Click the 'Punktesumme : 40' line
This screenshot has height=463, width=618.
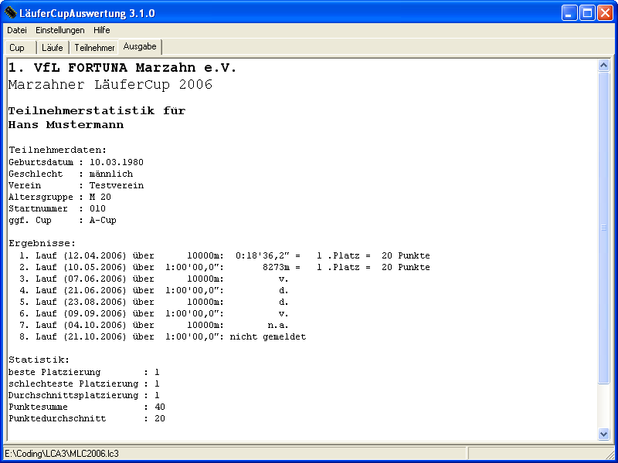pyautogui.click(x=87, y=407)
